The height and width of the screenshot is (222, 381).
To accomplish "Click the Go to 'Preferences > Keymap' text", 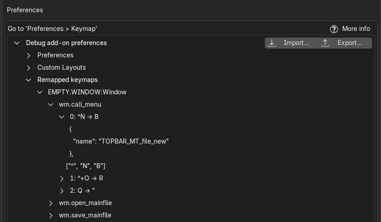I will [52, 29].
